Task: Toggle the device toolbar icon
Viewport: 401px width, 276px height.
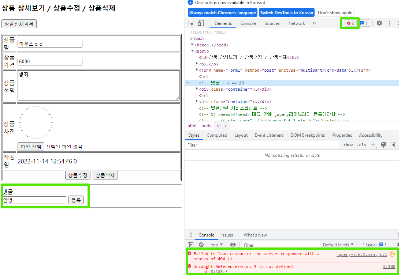Action: (201, 23)
